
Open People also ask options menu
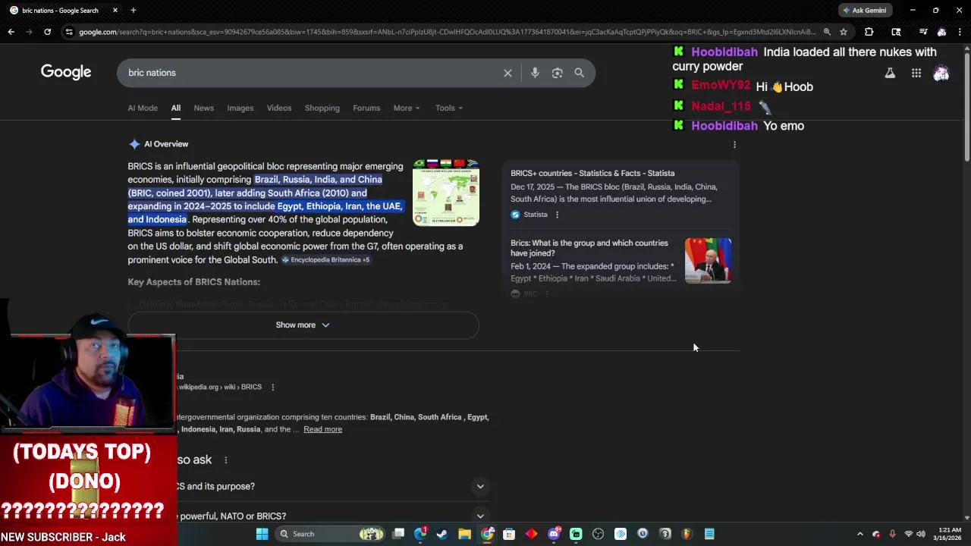(225, 460)
